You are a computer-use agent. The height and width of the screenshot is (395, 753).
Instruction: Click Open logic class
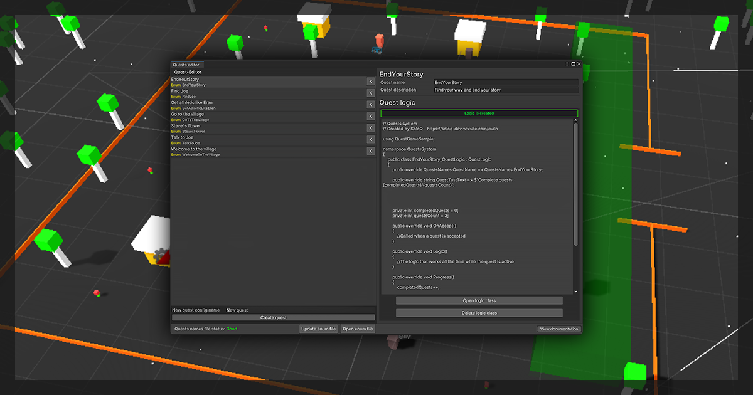pyautogui.click(x=479, y=300)
